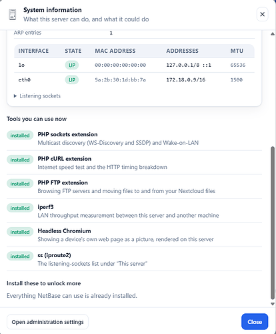Click the UP badge for eth0
Viewport: 276px width, 334px height.
pyautogui.click(x=72, y=79)
